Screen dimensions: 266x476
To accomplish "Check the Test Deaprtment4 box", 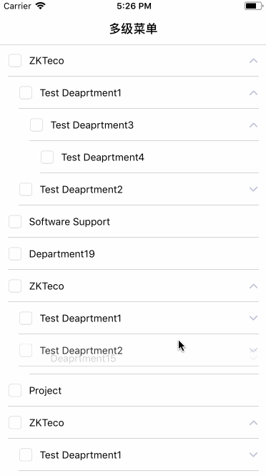I will 47,157.
